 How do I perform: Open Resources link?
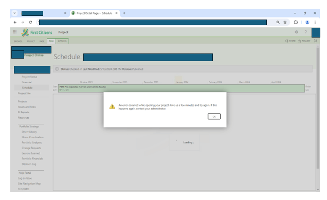click(x=24, y=118)
